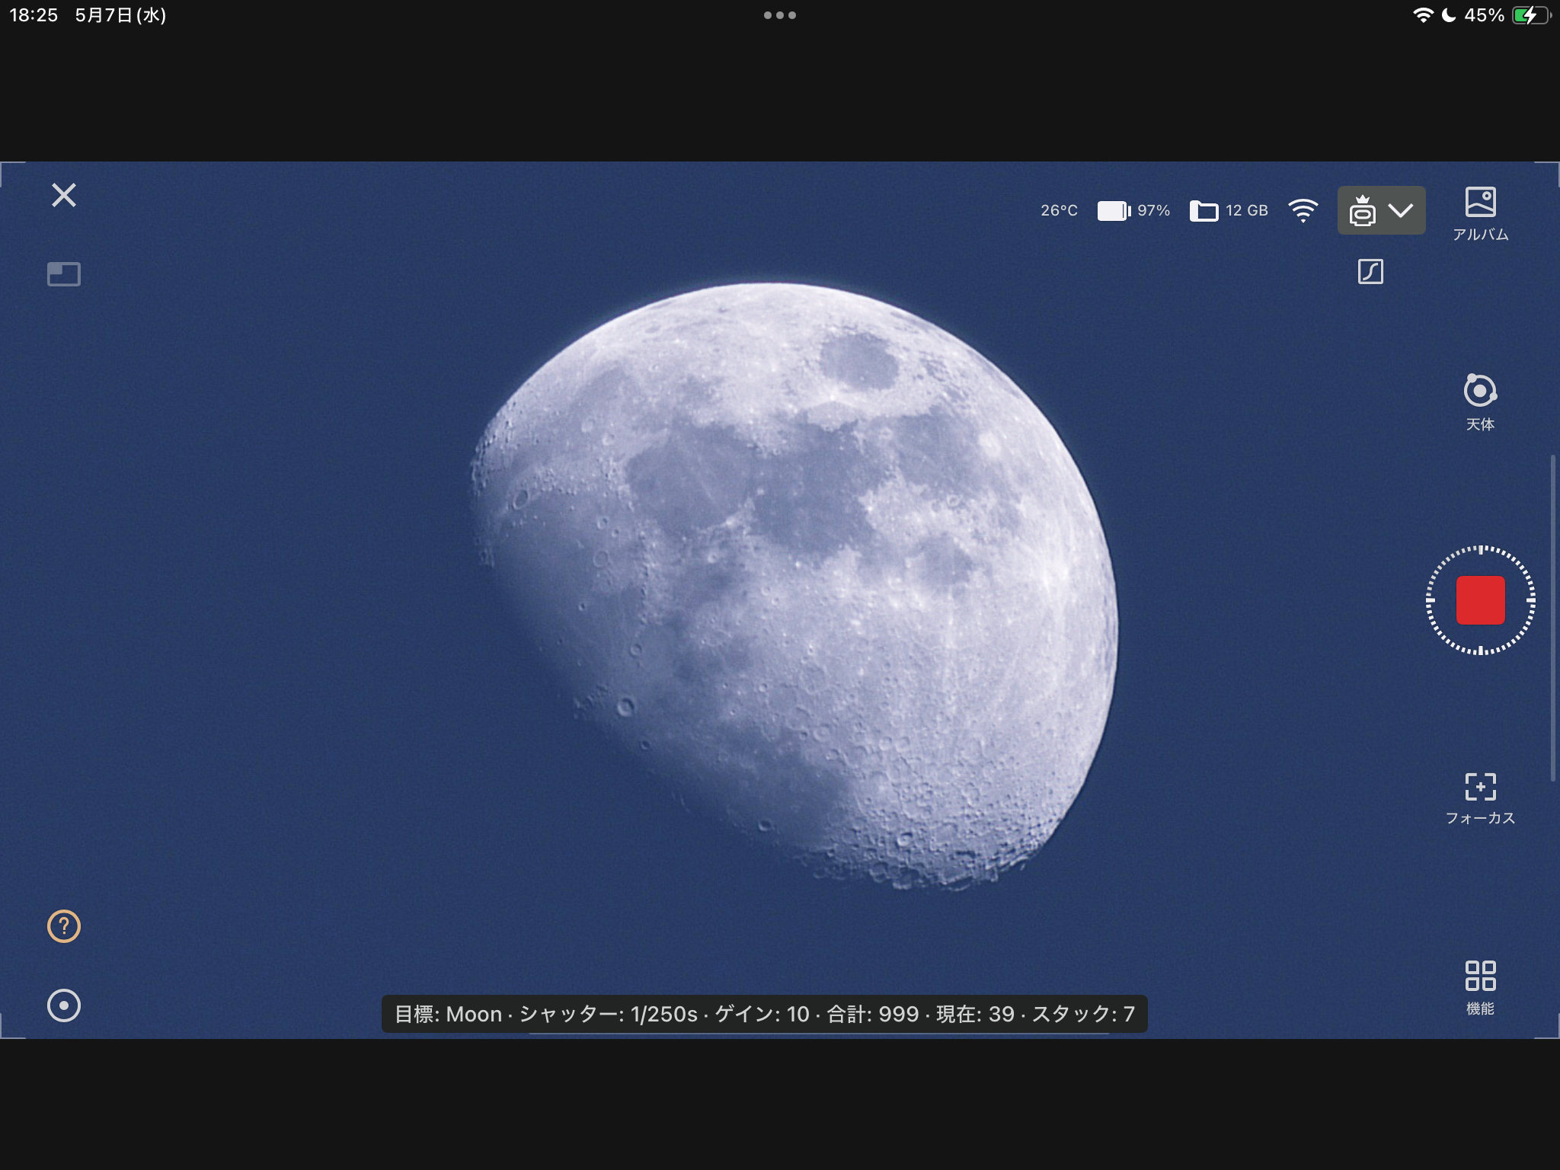Tap the Moon shooting status info bar

pyautogui.click(x=764, y=1014)
